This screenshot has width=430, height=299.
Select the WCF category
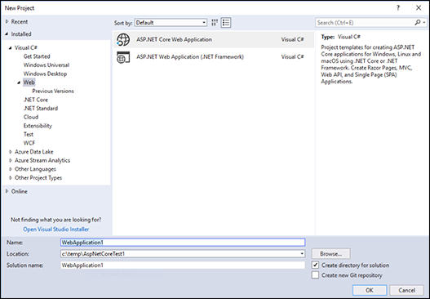[29, 143]
